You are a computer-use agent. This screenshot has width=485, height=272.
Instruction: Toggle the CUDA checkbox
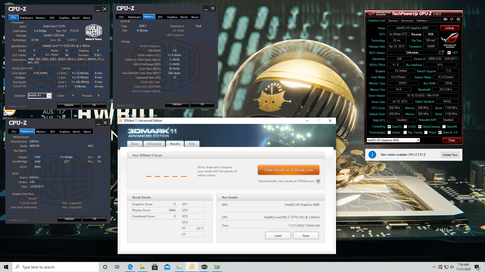coord(405,127)
